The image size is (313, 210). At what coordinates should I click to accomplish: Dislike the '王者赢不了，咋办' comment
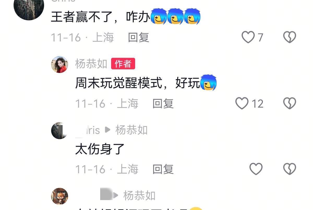tap(290, 37)
